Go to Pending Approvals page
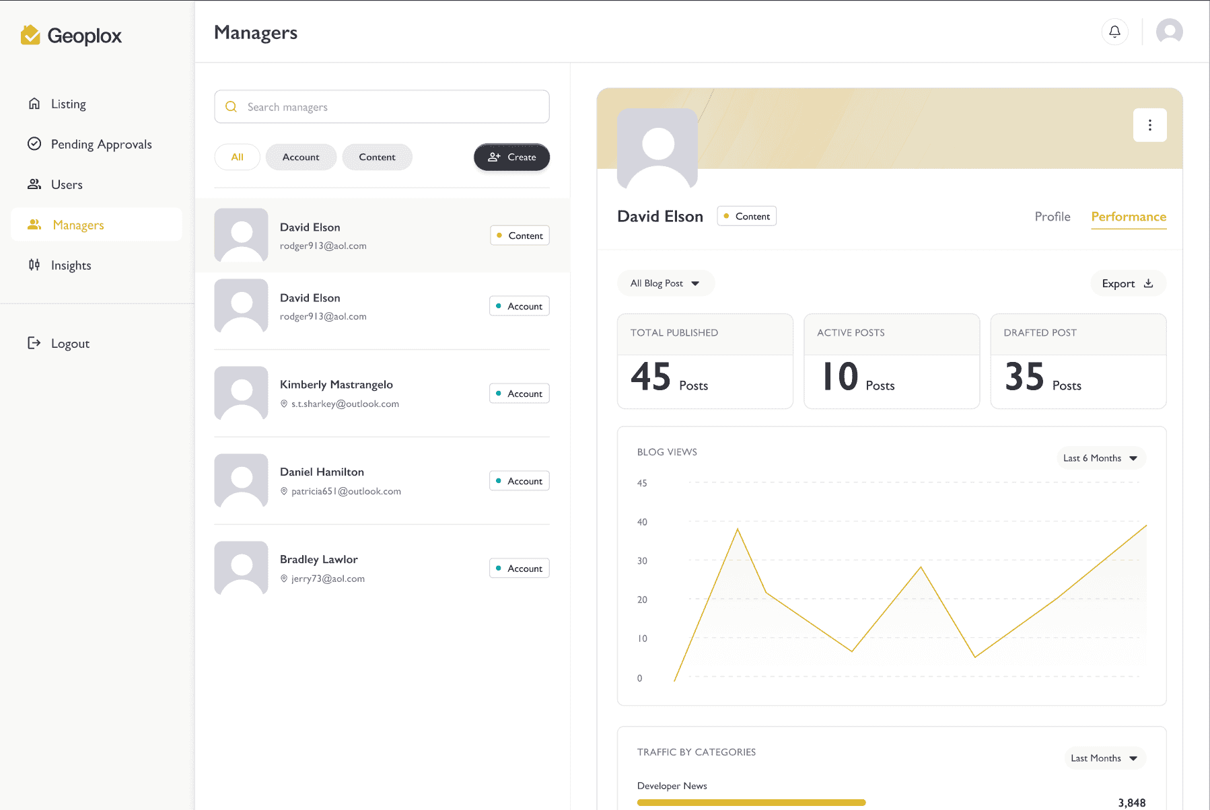 [96, 144]
